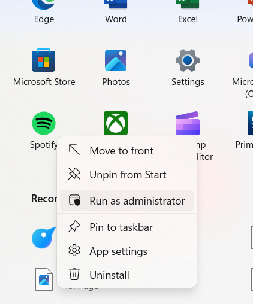Open the blue bird app in Recommended
The width and height of the screenshot is (253, 304).
(x=44, y=238)
